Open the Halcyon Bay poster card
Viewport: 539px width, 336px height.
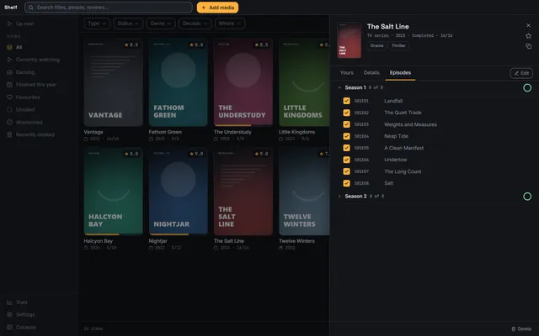coord(113,192)
